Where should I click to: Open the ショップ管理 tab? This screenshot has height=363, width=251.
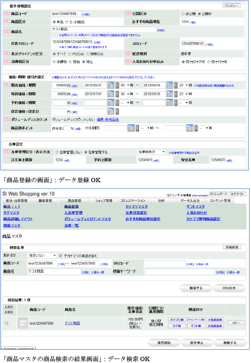tap(104, 201)
